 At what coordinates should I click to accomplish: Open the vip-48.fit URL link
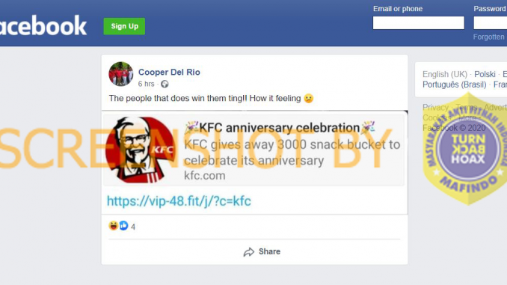point(179,201)
